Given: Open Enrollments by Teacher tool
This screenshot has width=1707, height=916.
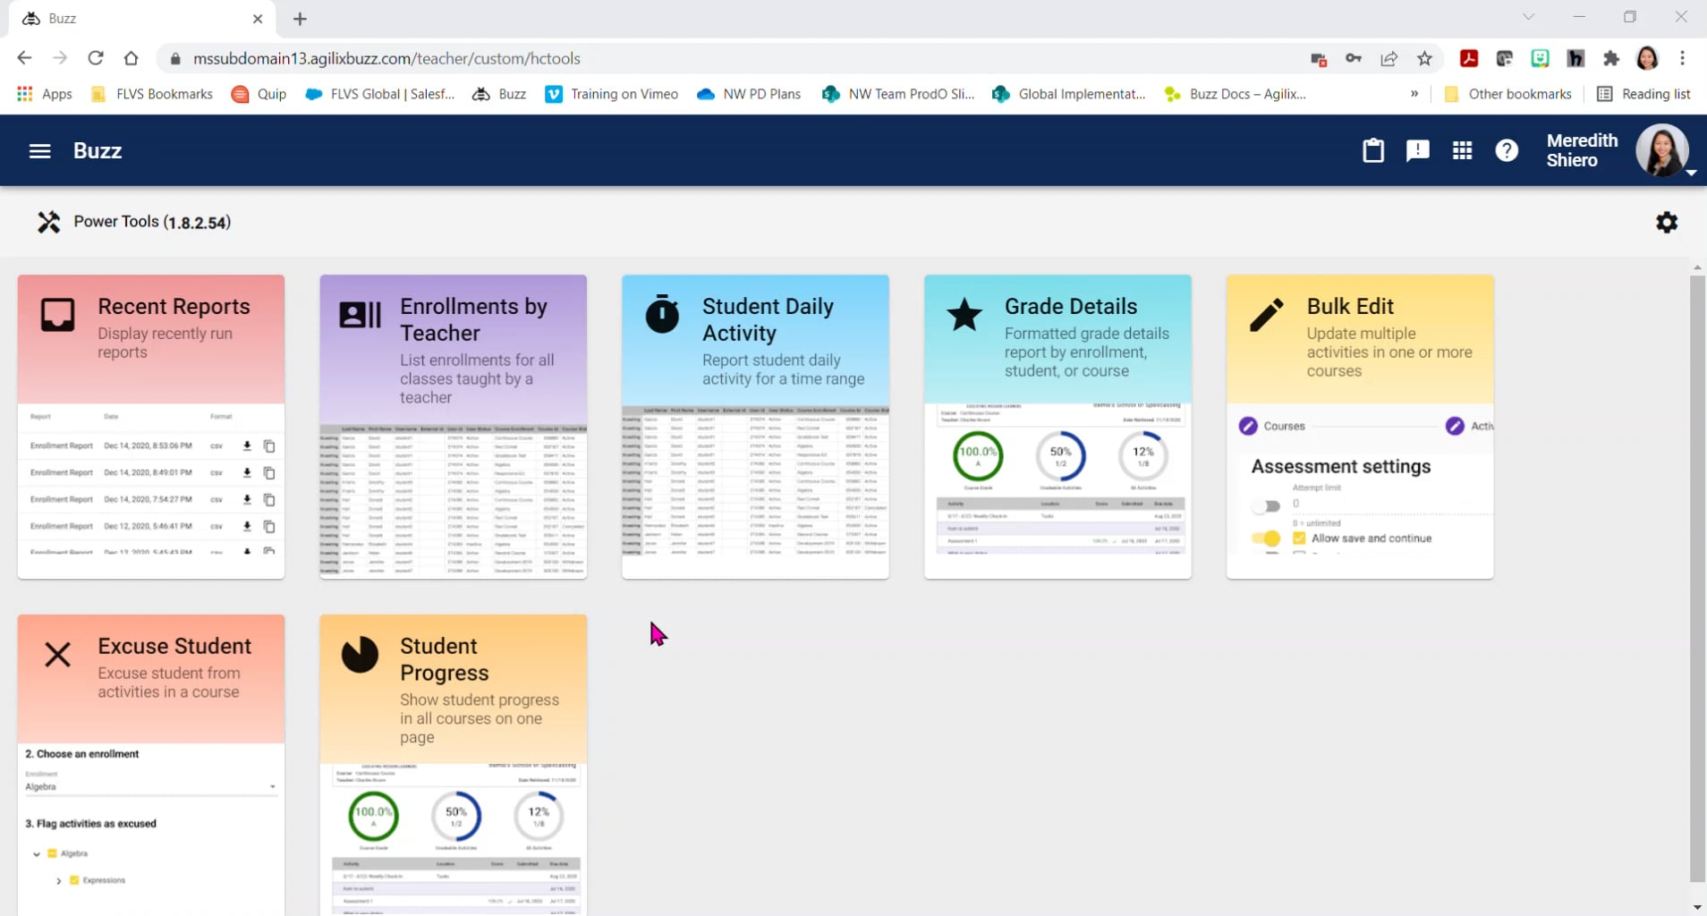Looking at the screenshot, I should click(x=454, y=427).
